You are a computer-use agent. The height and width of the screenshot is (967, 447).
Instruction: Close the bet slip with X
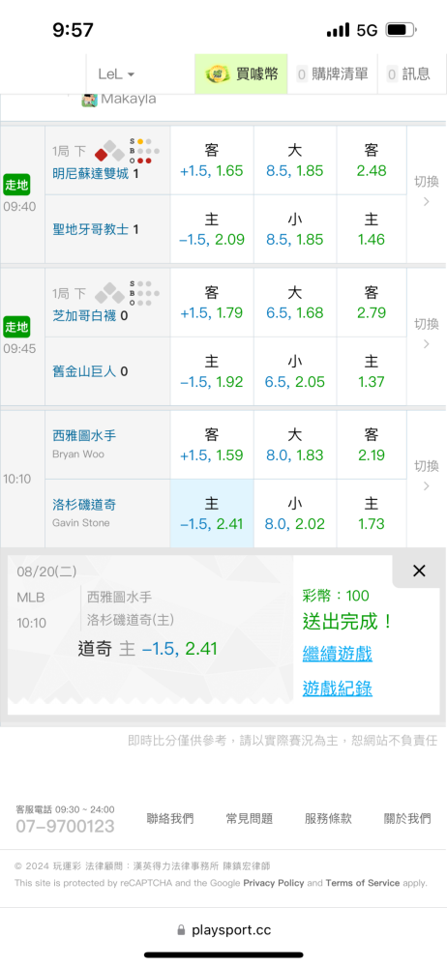tap(419, 571)
